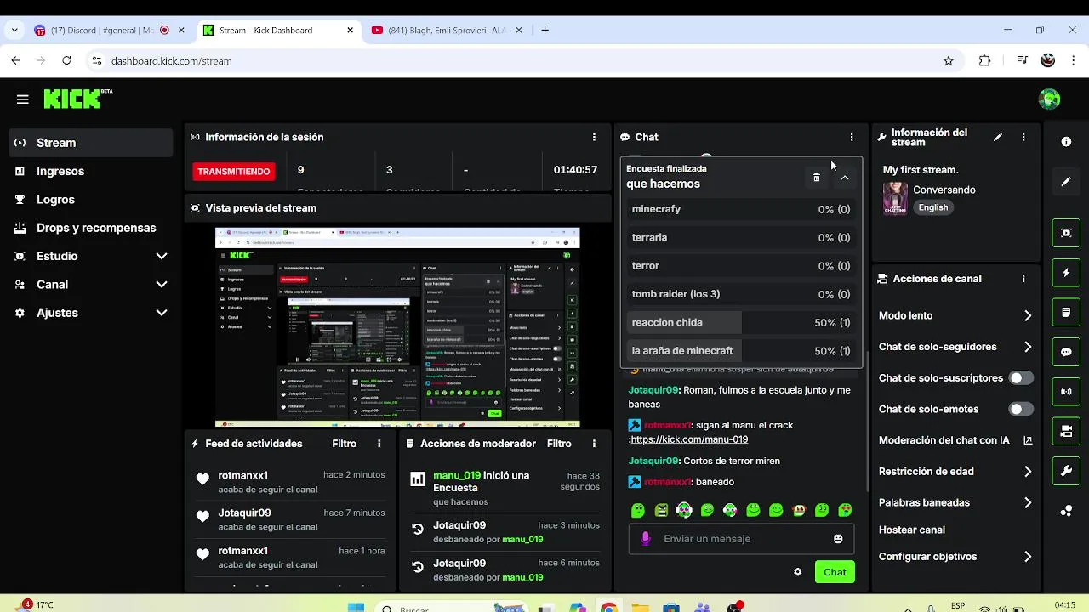Pick the last emote in the emote row
Screen dimensions: 1089x612
coord(845,511)
